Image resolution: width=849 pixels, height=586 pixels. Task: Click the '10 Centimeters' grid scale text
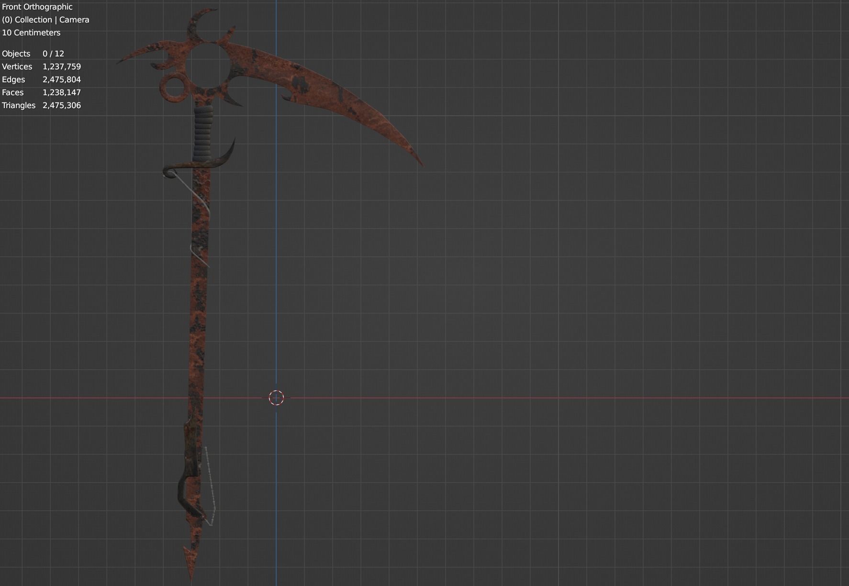pyautogui.click(x=31, y=33)
